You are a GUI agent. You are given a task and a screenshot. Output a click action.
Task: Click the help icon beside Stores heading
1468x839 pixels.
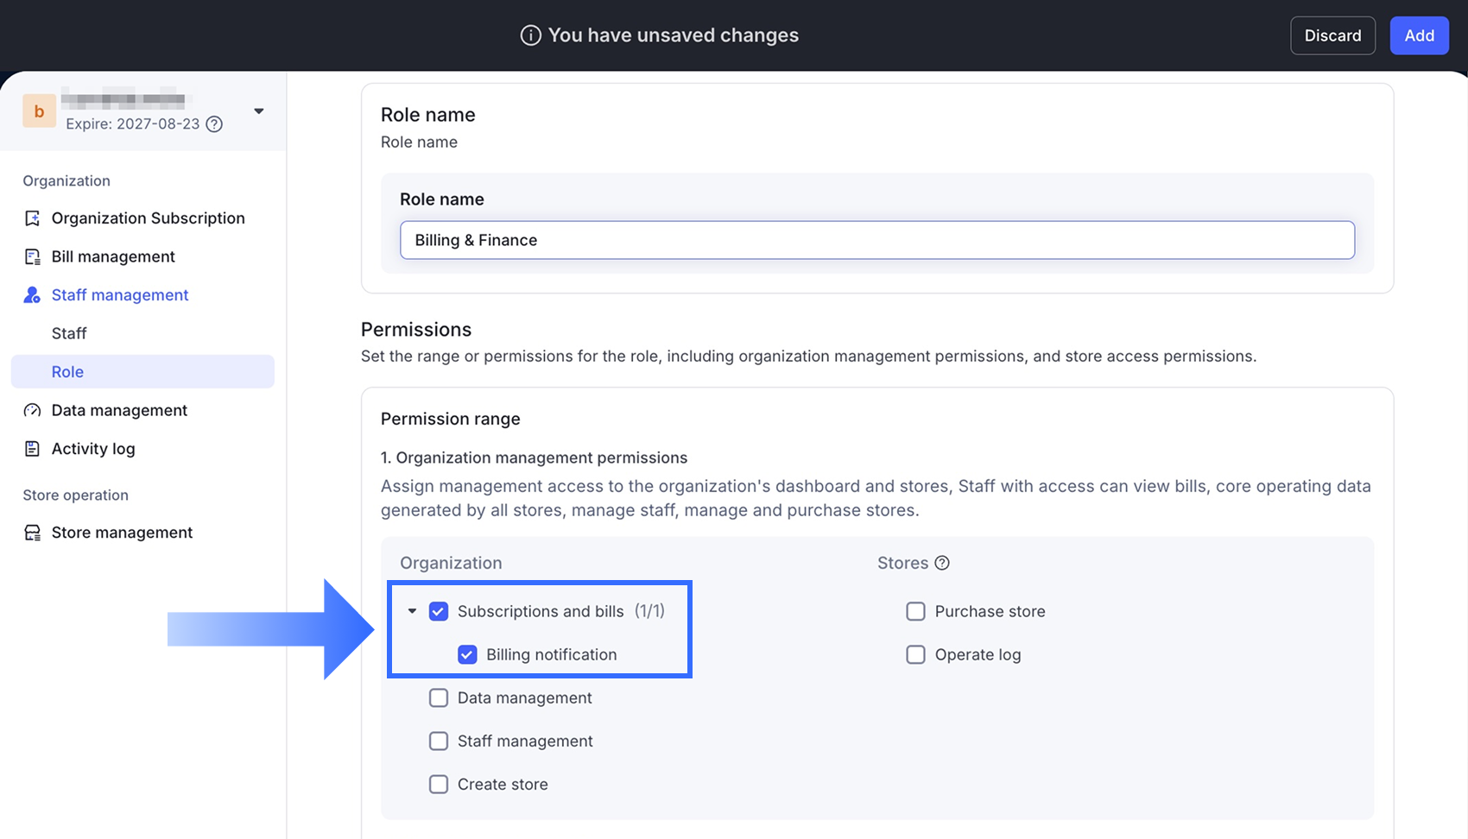click(x=942, y=563)
